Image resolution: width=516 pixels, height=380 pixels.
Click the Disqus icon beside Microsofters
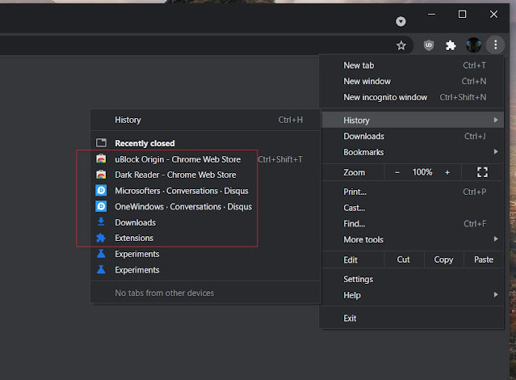pos(101,191)
